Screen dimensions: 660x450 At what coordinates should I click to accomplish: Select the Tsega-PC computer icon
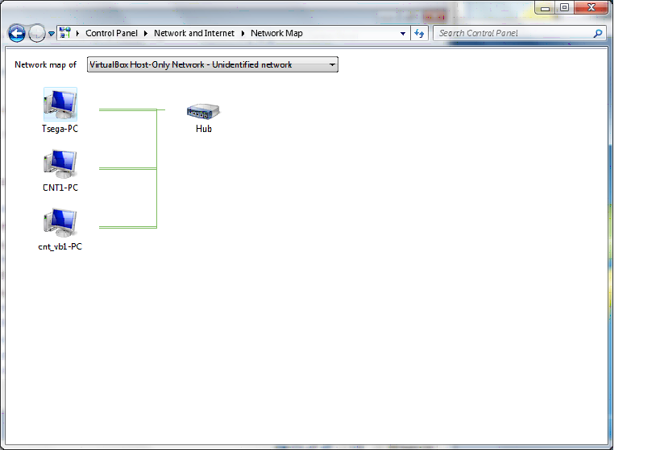(x=60, y=105)
